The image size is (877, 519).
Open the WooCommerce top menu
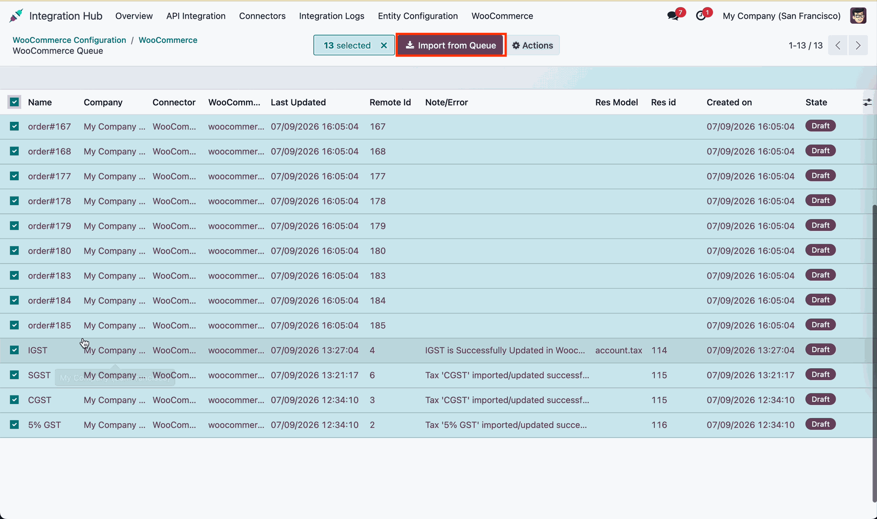(x=502, y=16)
